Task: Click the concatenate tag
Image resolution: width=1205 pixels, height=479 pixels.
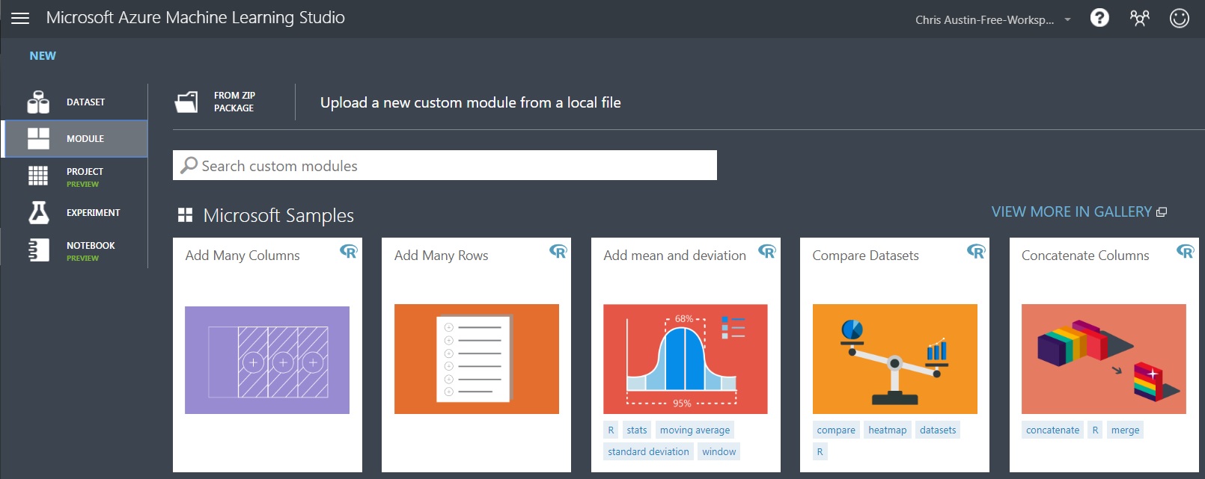Action: point(1053,430)
